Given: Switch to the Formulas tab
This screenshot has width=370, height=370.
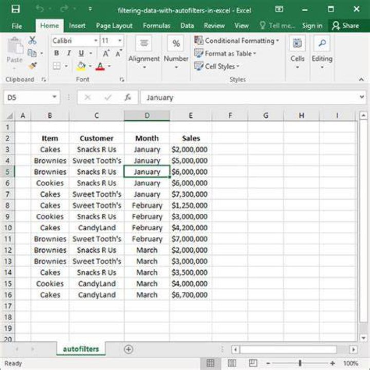Looking at the screenshot, I should [x=157, y=26].
